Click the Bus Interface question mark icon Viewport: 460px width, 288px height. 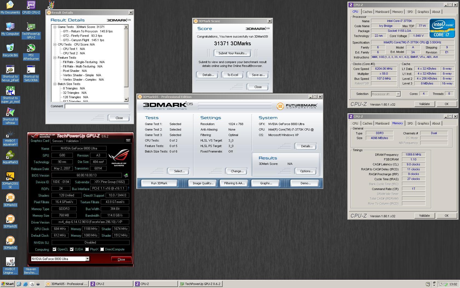click(128, 189)
